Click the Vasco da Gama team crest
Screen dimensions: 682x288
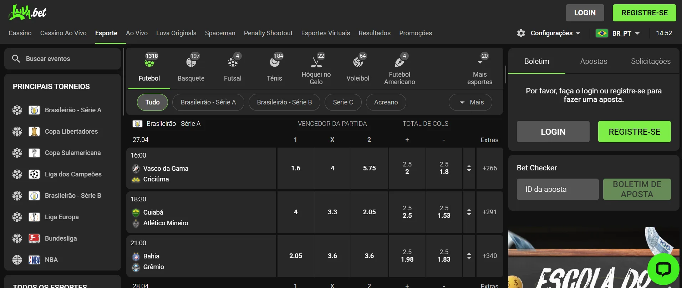click(x=136, y=169)
